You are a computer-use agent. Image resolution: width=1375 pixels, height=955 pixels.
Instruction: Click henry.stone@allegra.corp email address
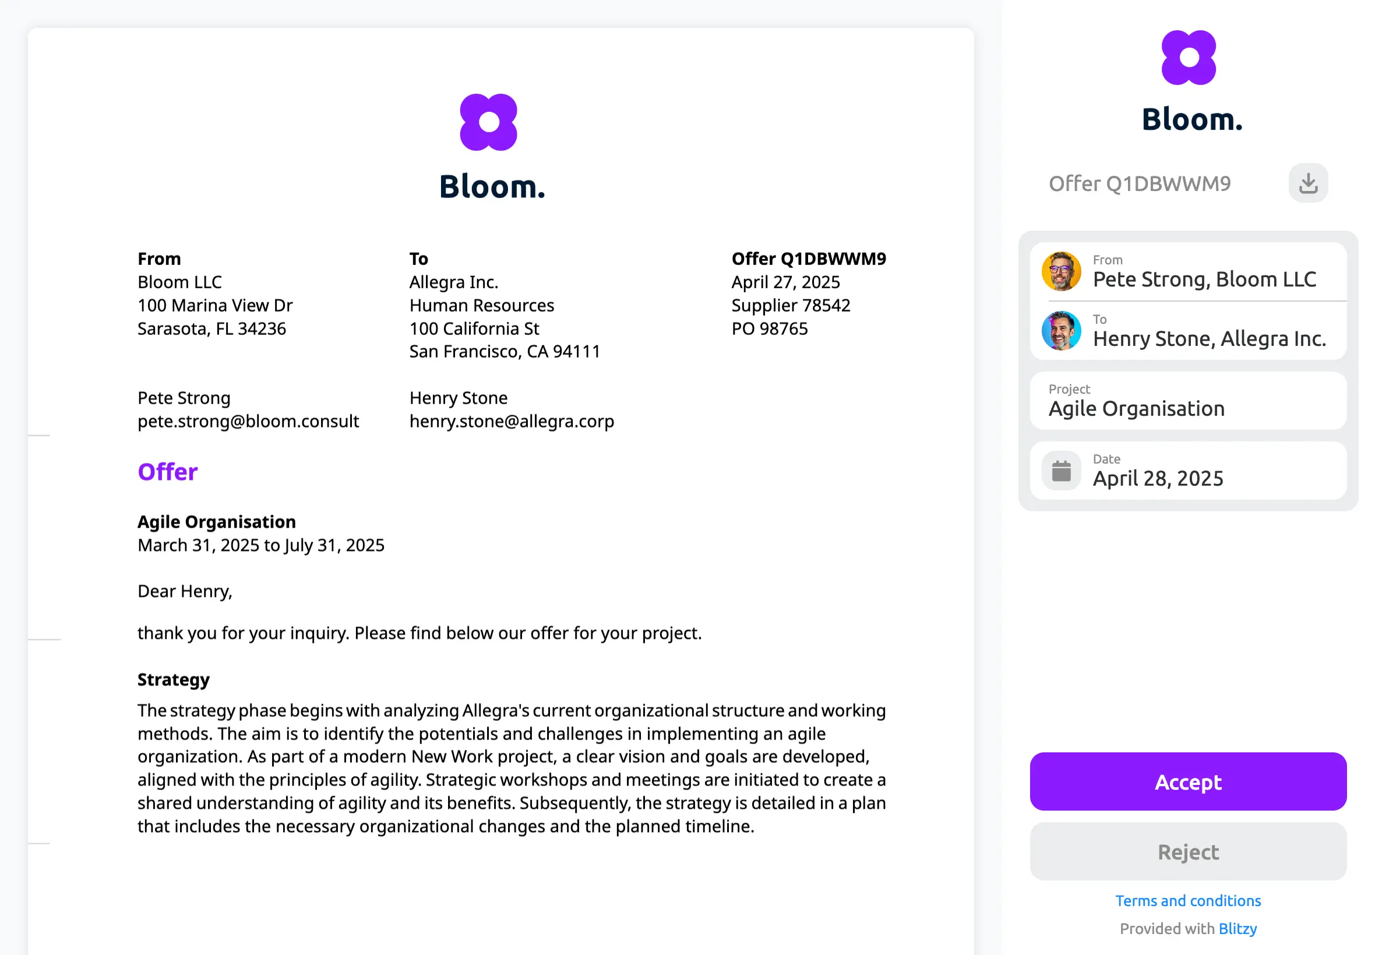[x=511, y=421]
